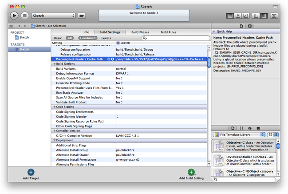Viewport: 288px width, 194px height.
Task: Select Precompiled Headers Cache Path row
Action: (129, 59)
